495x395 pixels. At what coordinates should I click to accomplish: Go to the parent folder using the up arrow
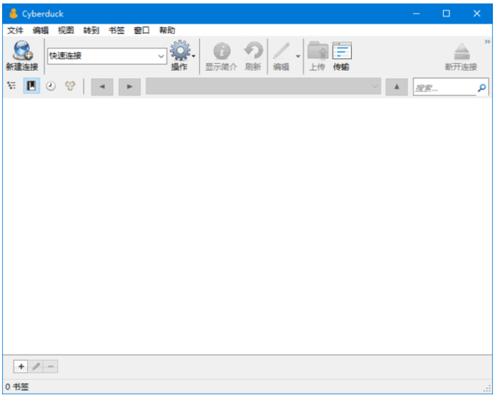coord(397,86)
